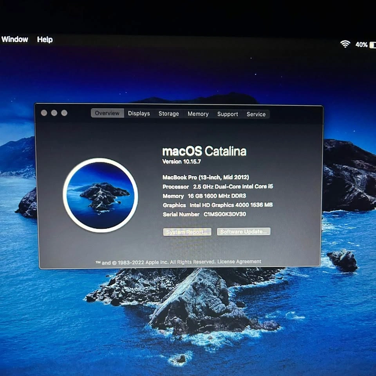
Task: Minimize the About This Mac window
Action: point(54,113)
